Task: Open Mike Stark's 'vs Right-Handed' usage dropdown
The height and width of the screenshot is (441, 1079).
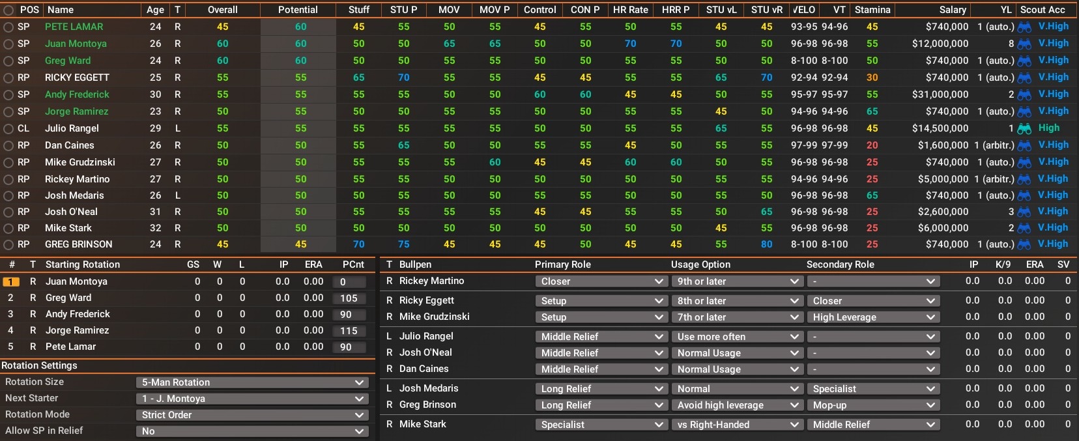Action: [737, 425]
